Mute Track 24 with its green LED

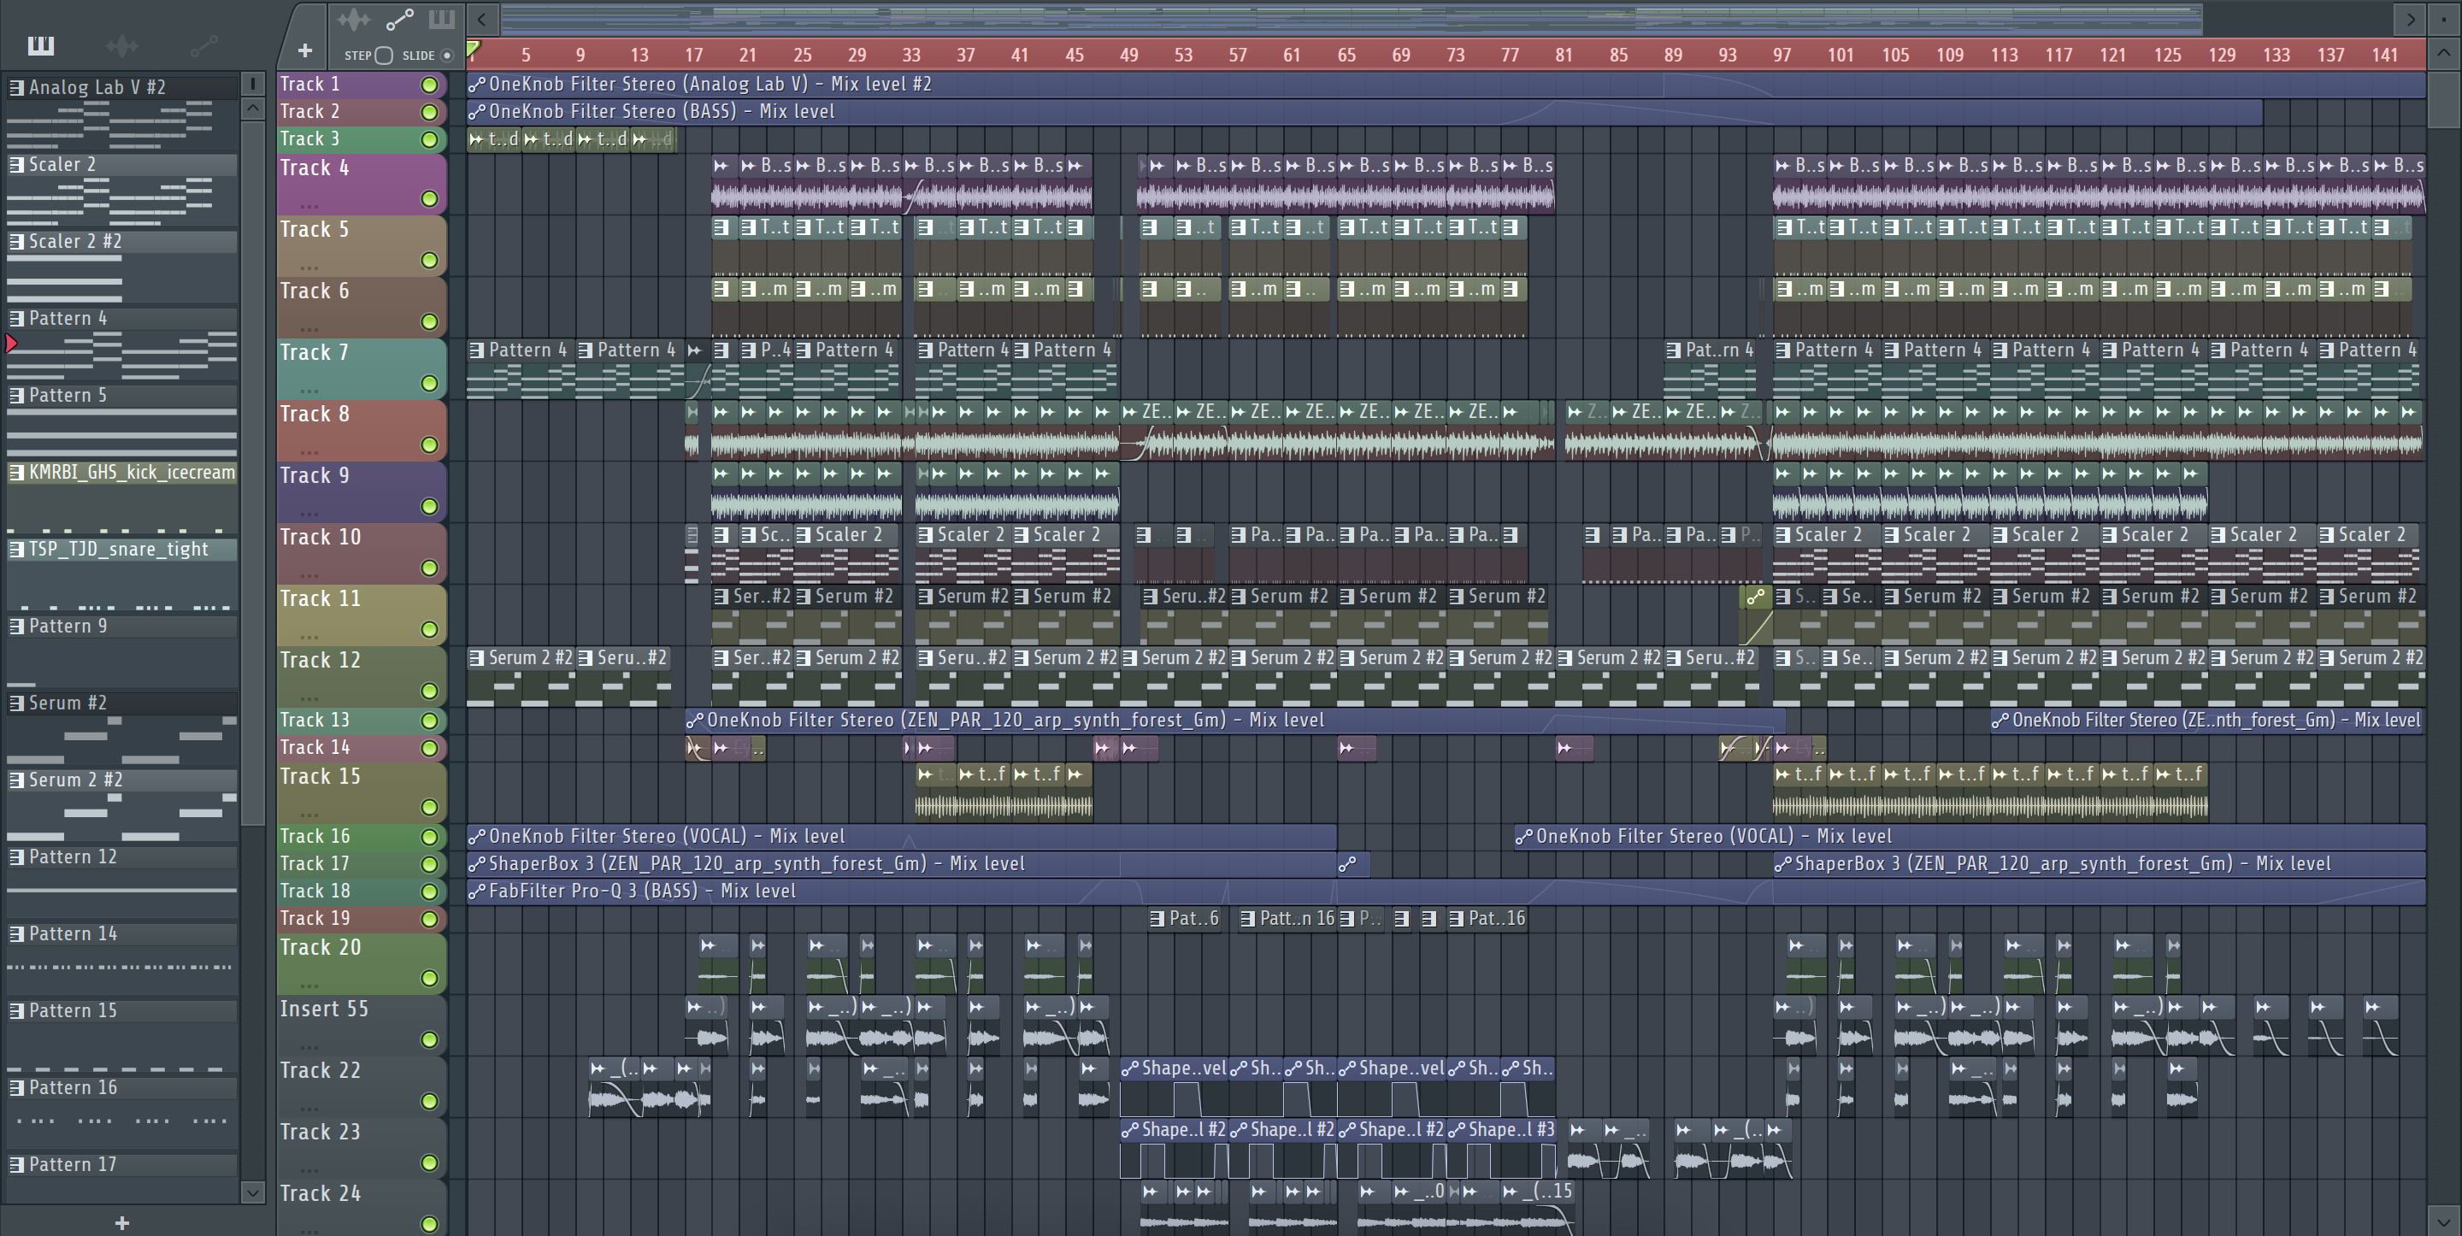click(x=429, y=1223)
